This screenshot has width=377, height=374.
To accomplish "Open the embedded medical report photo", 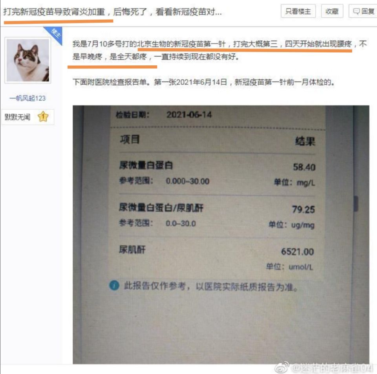I will [221, 234].
